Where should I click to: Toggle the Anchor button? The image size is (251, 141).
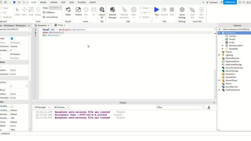tap(144, 17)
